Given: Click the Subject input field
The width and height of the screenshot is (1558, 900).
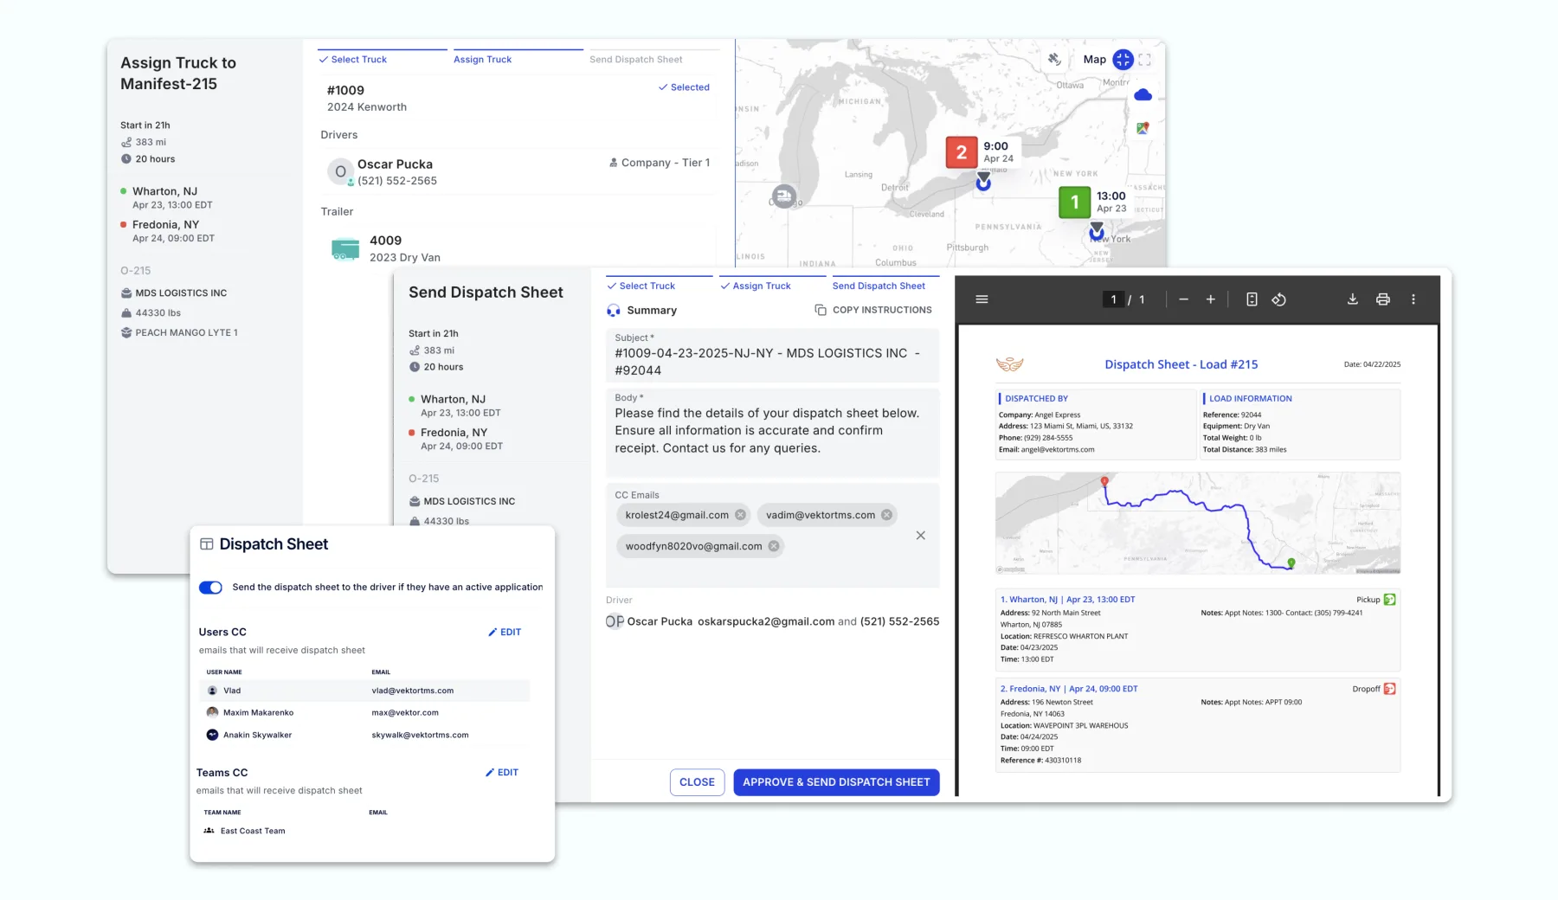Looking at the screenshot, I should 772,356.
